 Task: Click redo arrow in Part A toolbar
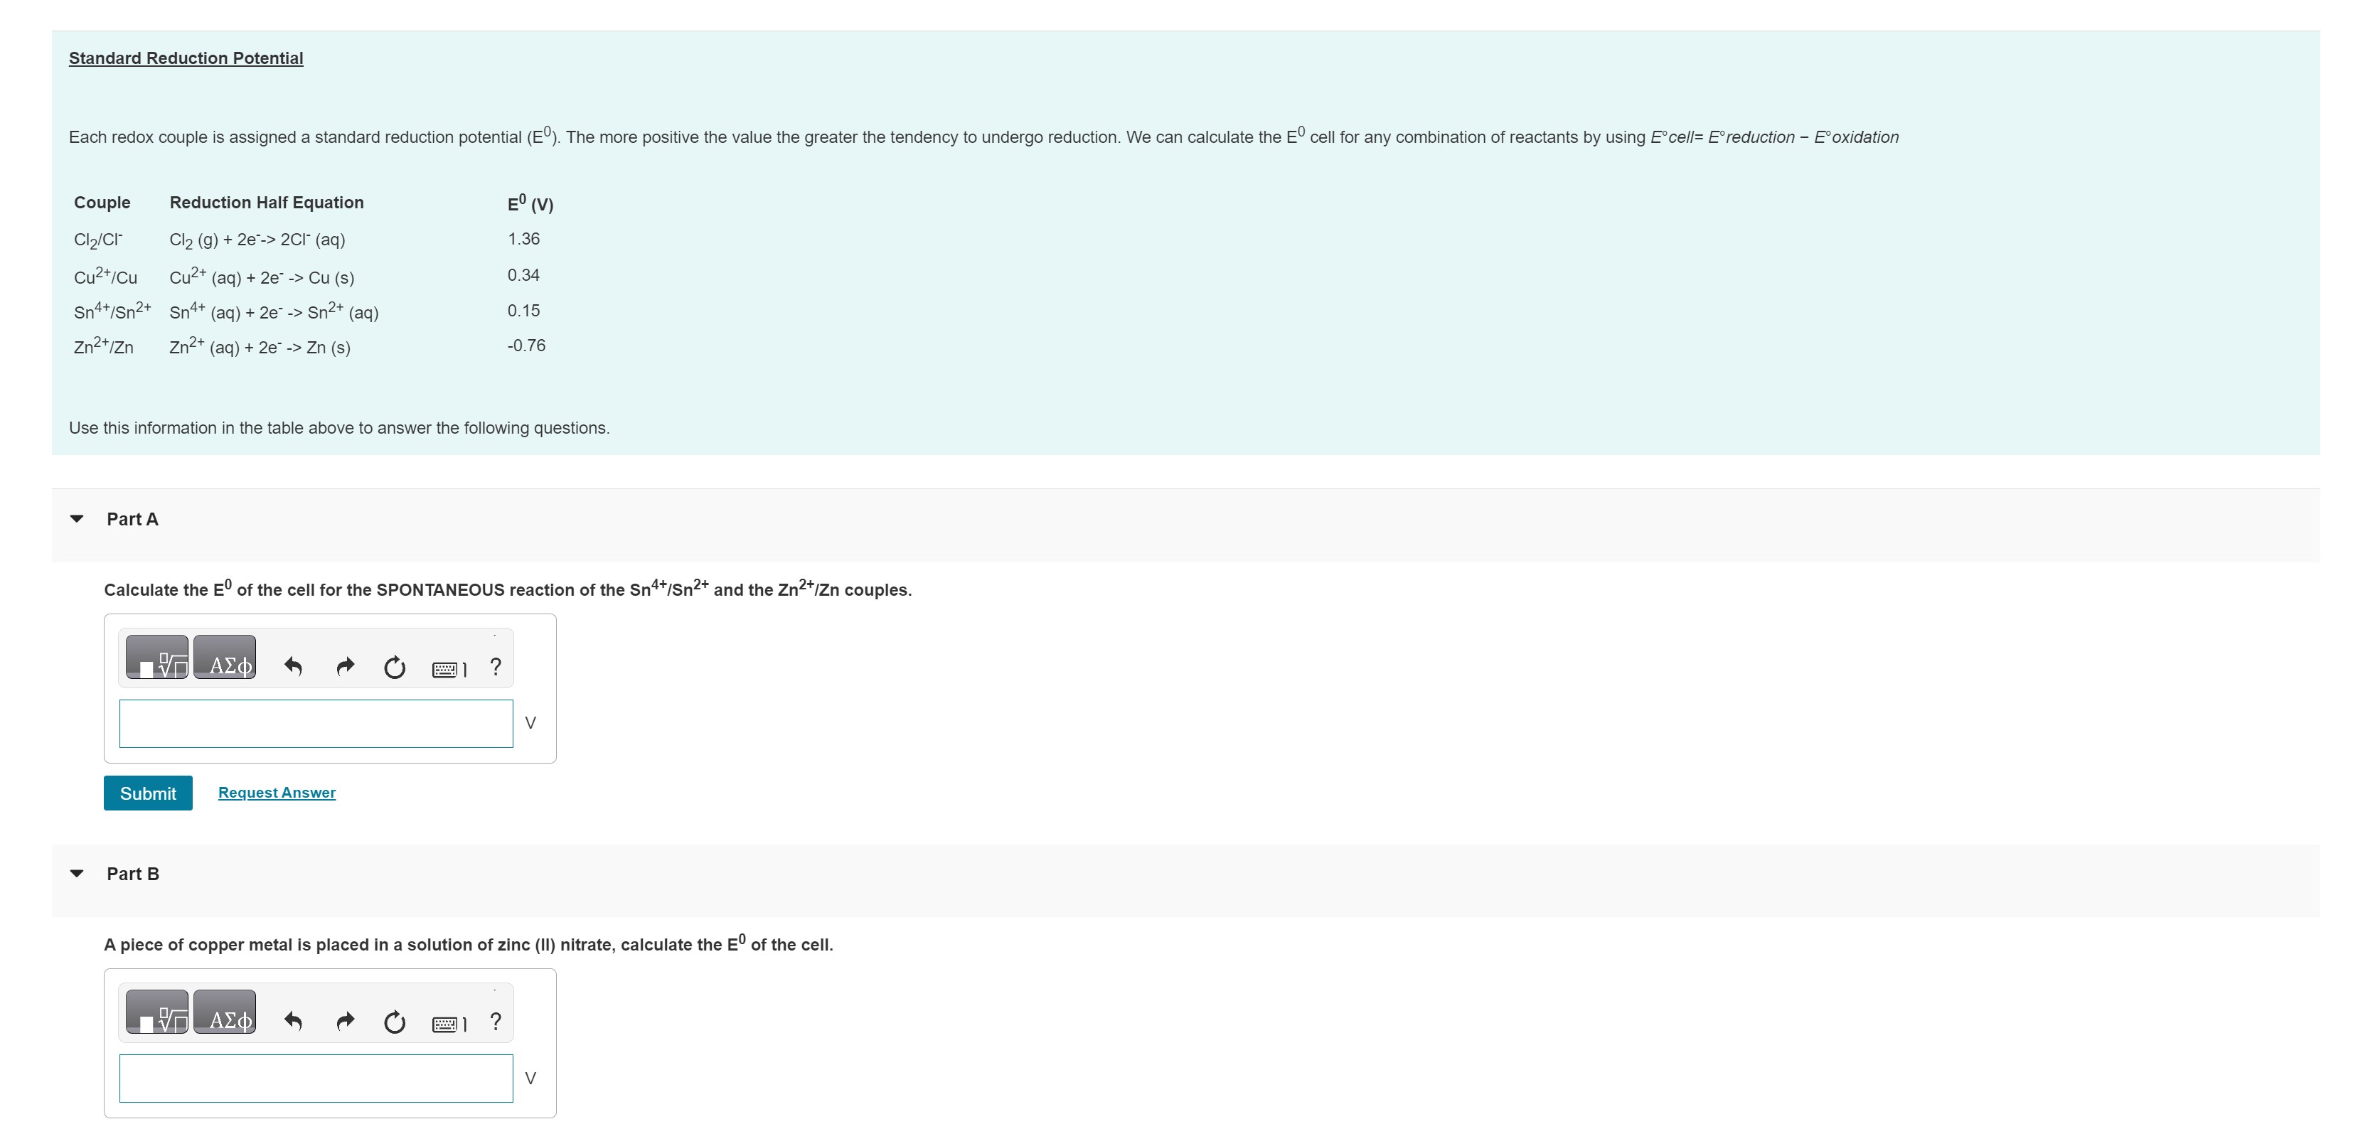tap(345, 666)
